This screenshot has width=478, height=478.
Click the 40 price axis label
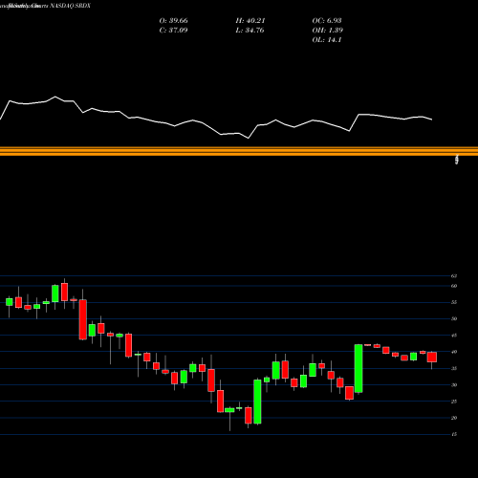pos(454,352)
